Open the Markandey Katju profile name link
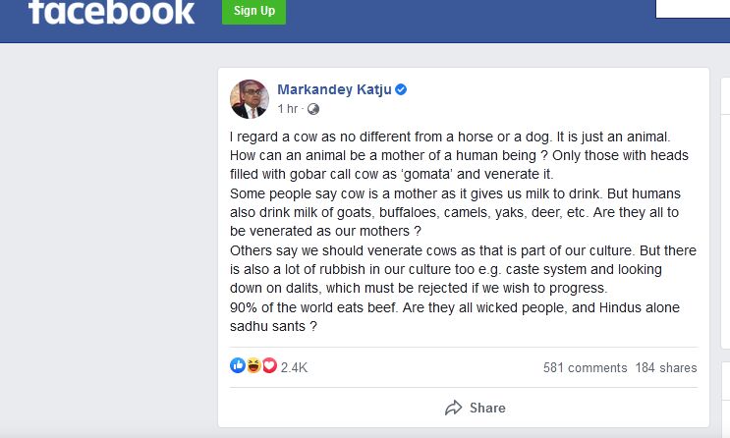 pyautogui.click(x=334, y=89)
